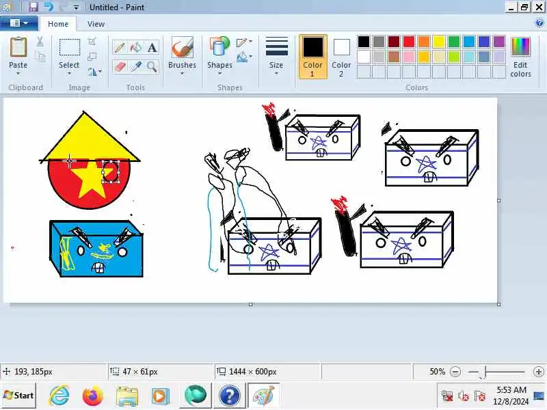Activate the Text tool

152,47
